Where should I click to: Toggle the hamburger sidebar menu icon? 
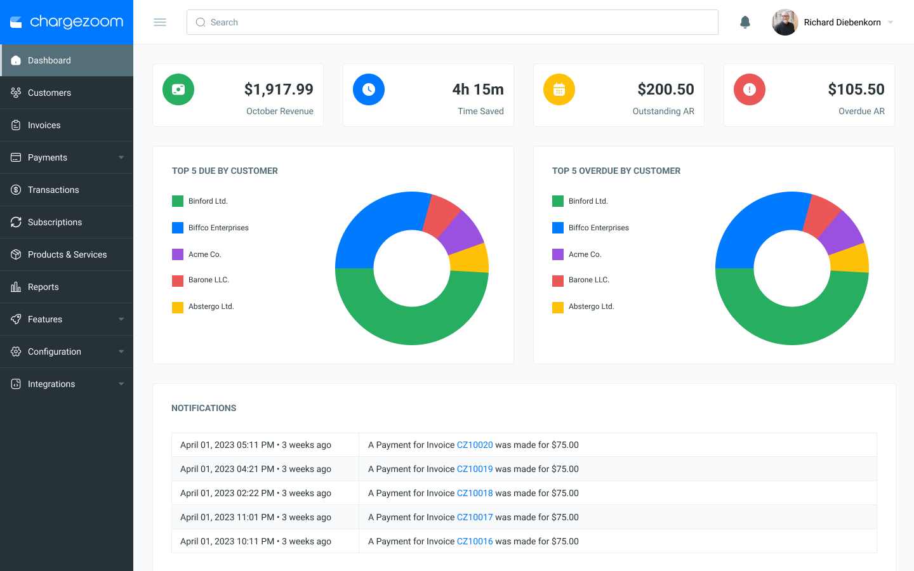pos(160,22)
